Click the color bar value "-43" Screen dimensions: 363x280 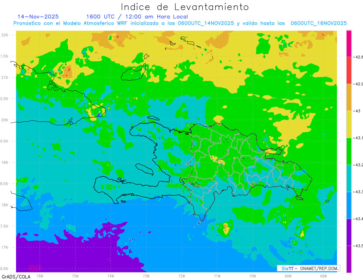pos(357,111)
